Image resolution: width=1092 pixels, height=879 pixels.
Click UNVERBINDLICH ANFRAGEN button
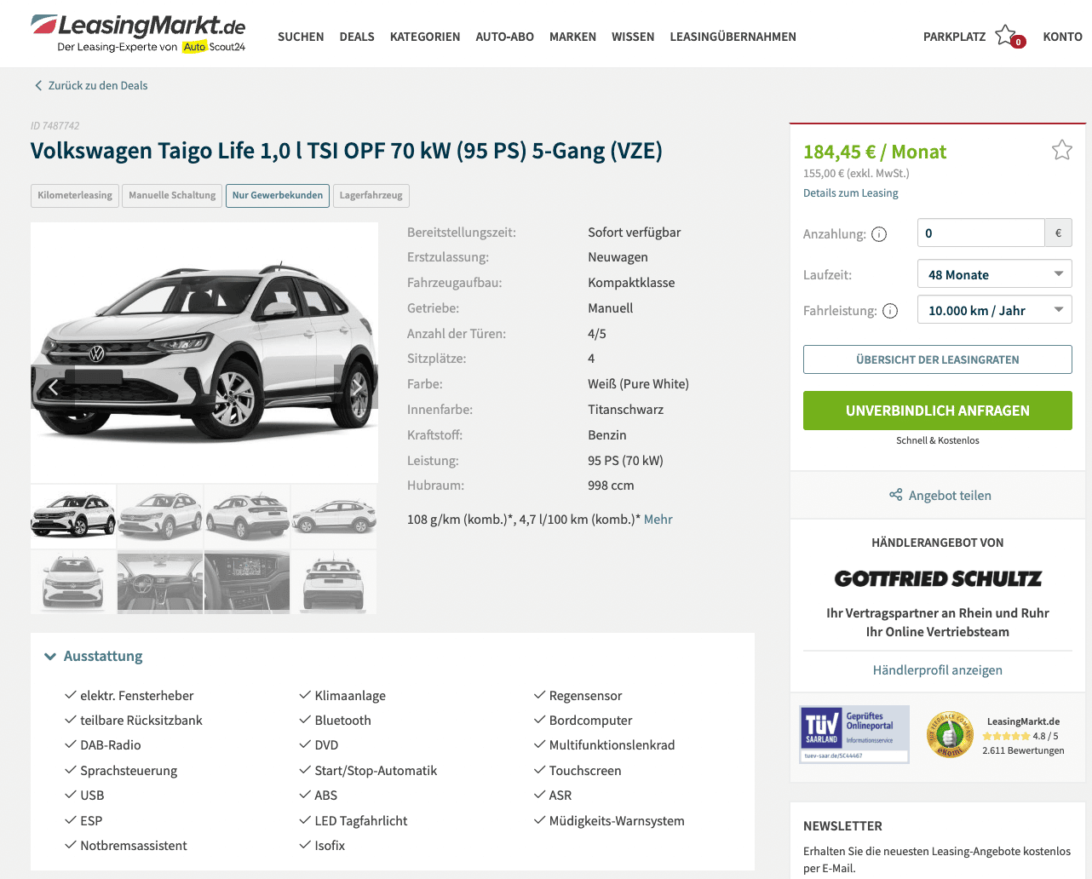click(x=938, y=411)
